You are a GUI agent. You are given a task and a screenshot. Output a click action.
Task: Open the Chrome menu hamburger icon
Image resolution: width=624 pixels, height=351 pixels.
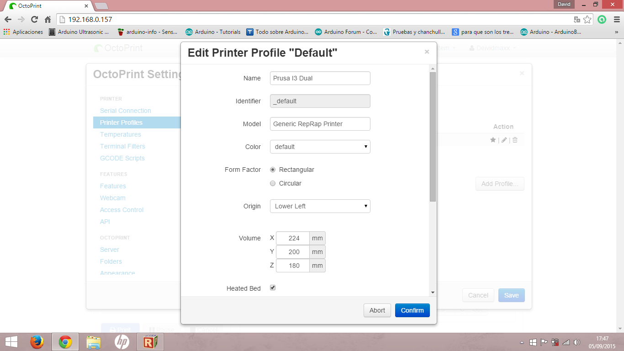tap(616, 20)
